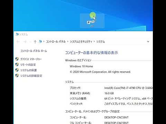Open the address bar history dropdown
Image resolution: width=166 pixels, height=124 pixels.
(148, 41)
